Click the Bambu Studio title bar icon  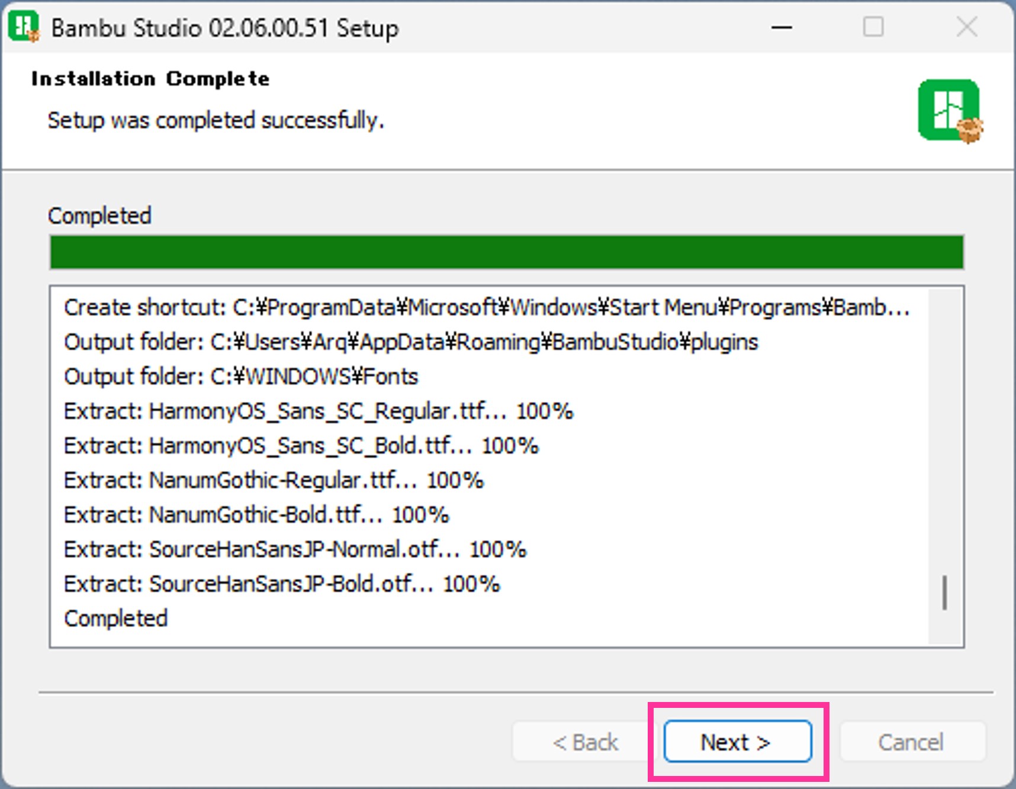pyautogui.click(x=24, y=27)
